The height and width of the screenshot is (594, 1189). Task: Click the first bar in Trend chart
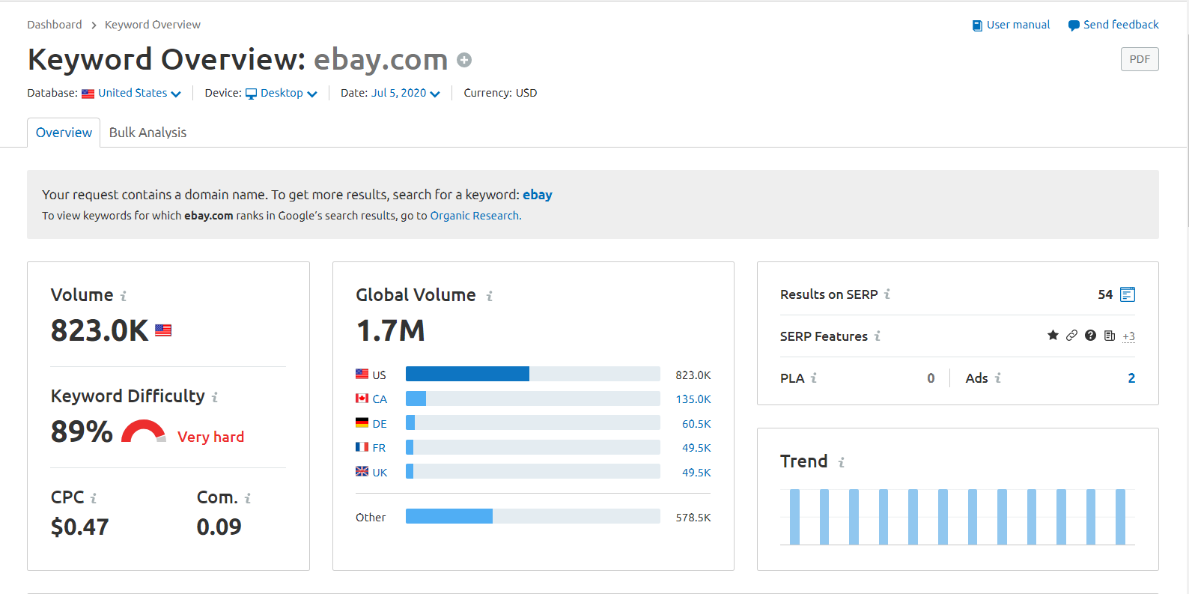[794, 517]
